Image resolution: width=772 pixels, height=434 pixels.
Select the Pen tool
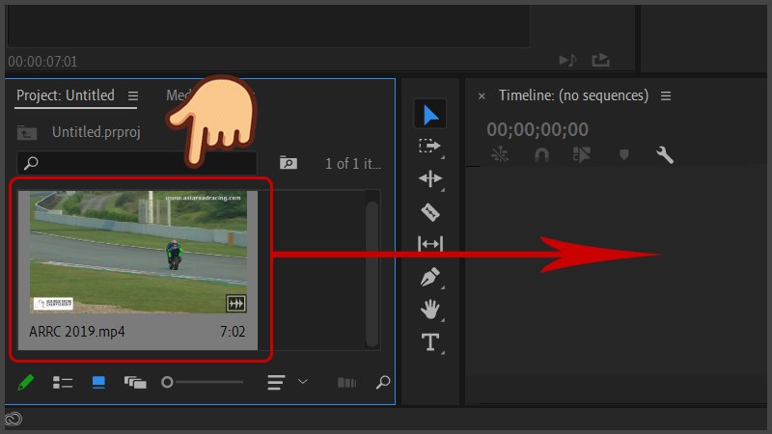tap(430, 277)
